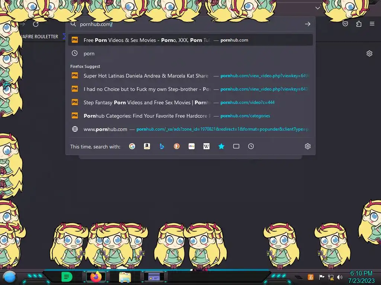Click 'This time, search with:' text
Image resolution: width=381 pixels, height=285 pixels.
pos(95,147)
